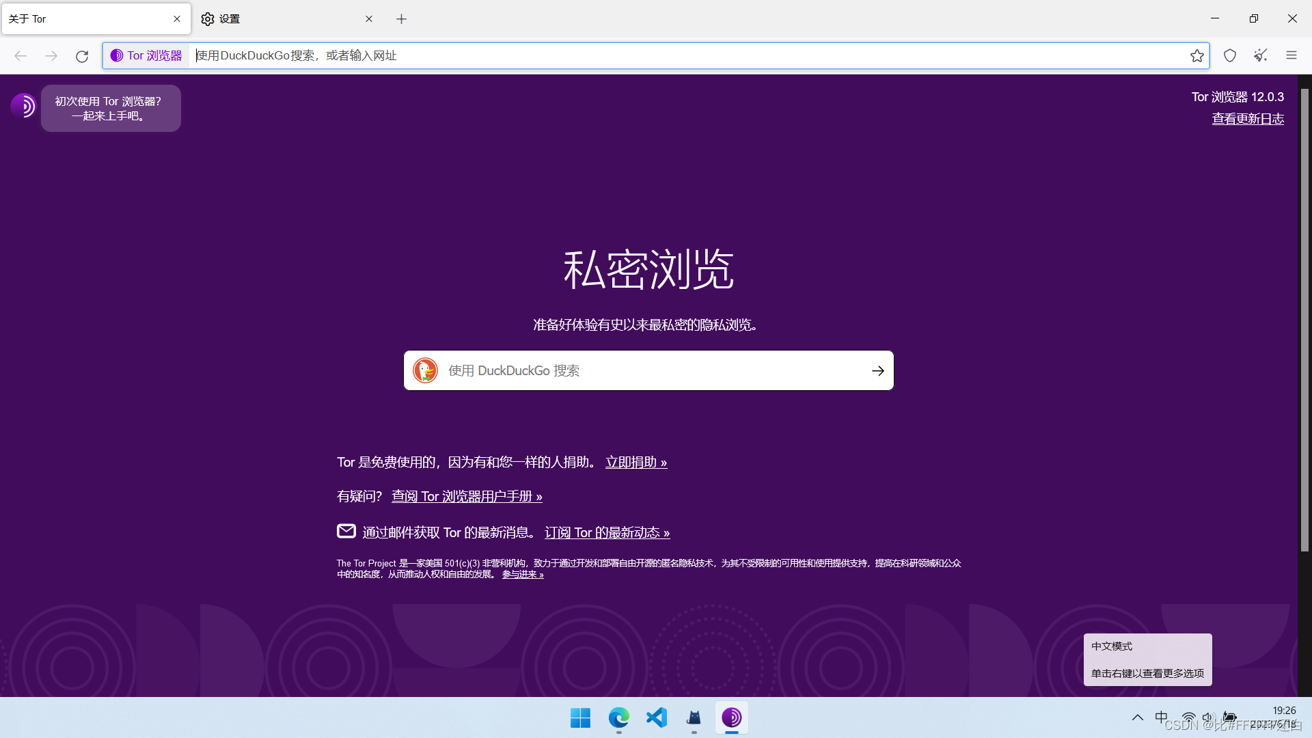Open the 查看更新日志 changelog link

pos(1247,119)
